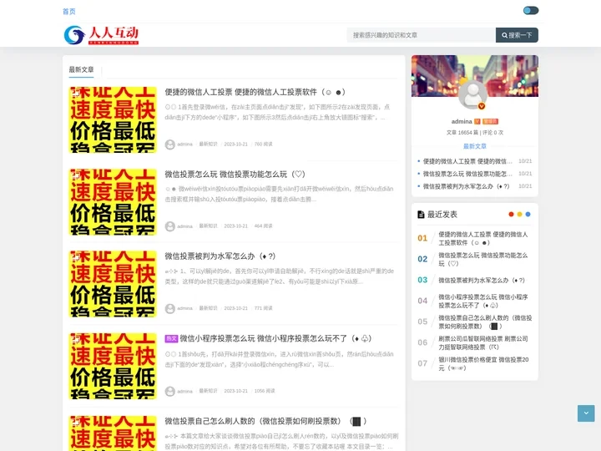Open thumbnail of 微信小程序投票怎么玩 article
This screenshot has width=601, height=451.
coord(113,367)
